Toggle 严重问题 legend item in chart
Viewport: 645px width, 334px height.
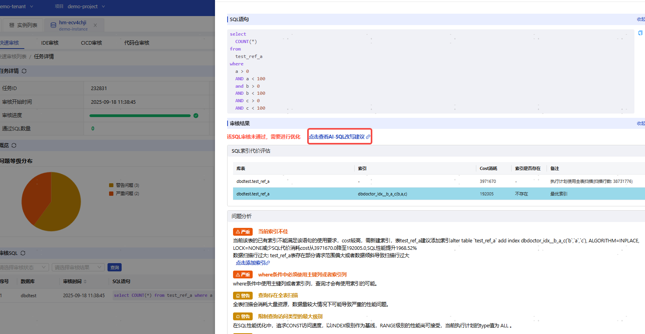point(124,193)
